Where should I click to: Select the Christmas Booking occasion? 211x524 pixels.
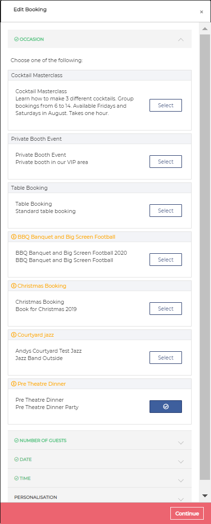166,309
